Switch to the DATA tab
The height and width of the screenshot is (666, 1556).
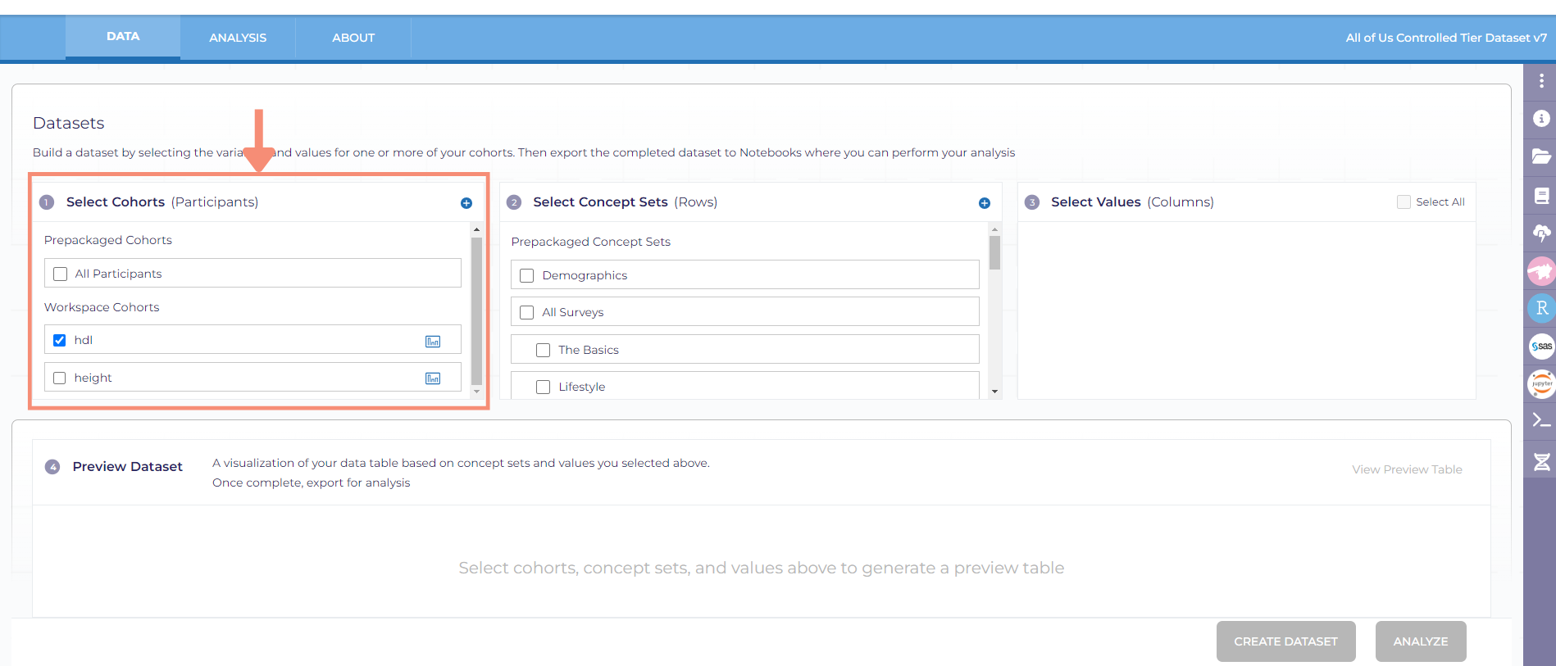[123, 37]
